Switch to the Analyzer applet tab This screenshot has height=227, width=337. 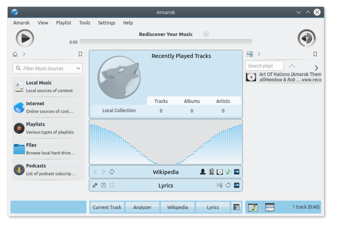(142, 207)
